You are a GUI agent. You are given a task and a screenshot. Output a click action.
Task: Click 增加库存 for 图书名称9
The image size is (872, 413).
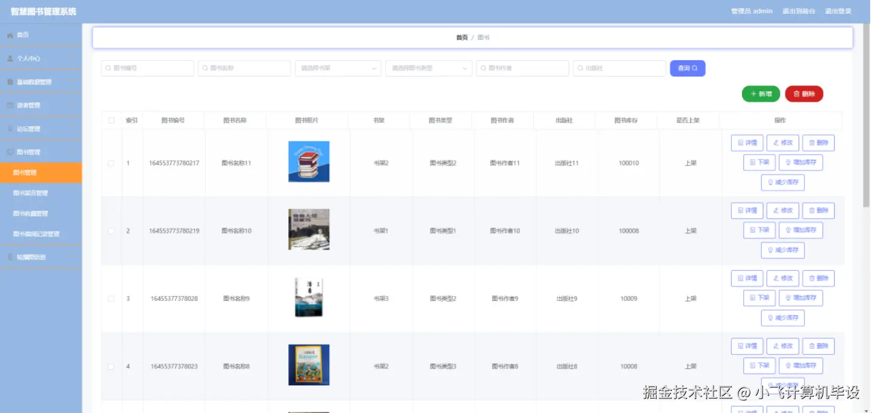[x=800, y=298]
